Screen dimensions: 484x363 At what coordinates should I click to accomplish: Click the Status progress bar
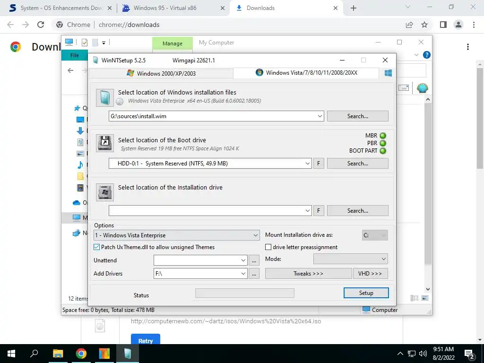(245, 293)
